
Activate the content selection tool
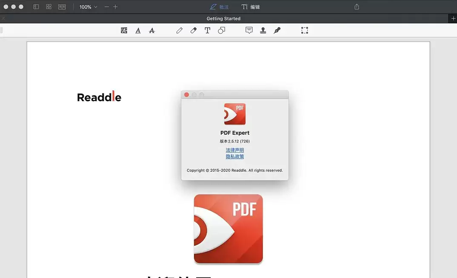click(x=305, y=30)
